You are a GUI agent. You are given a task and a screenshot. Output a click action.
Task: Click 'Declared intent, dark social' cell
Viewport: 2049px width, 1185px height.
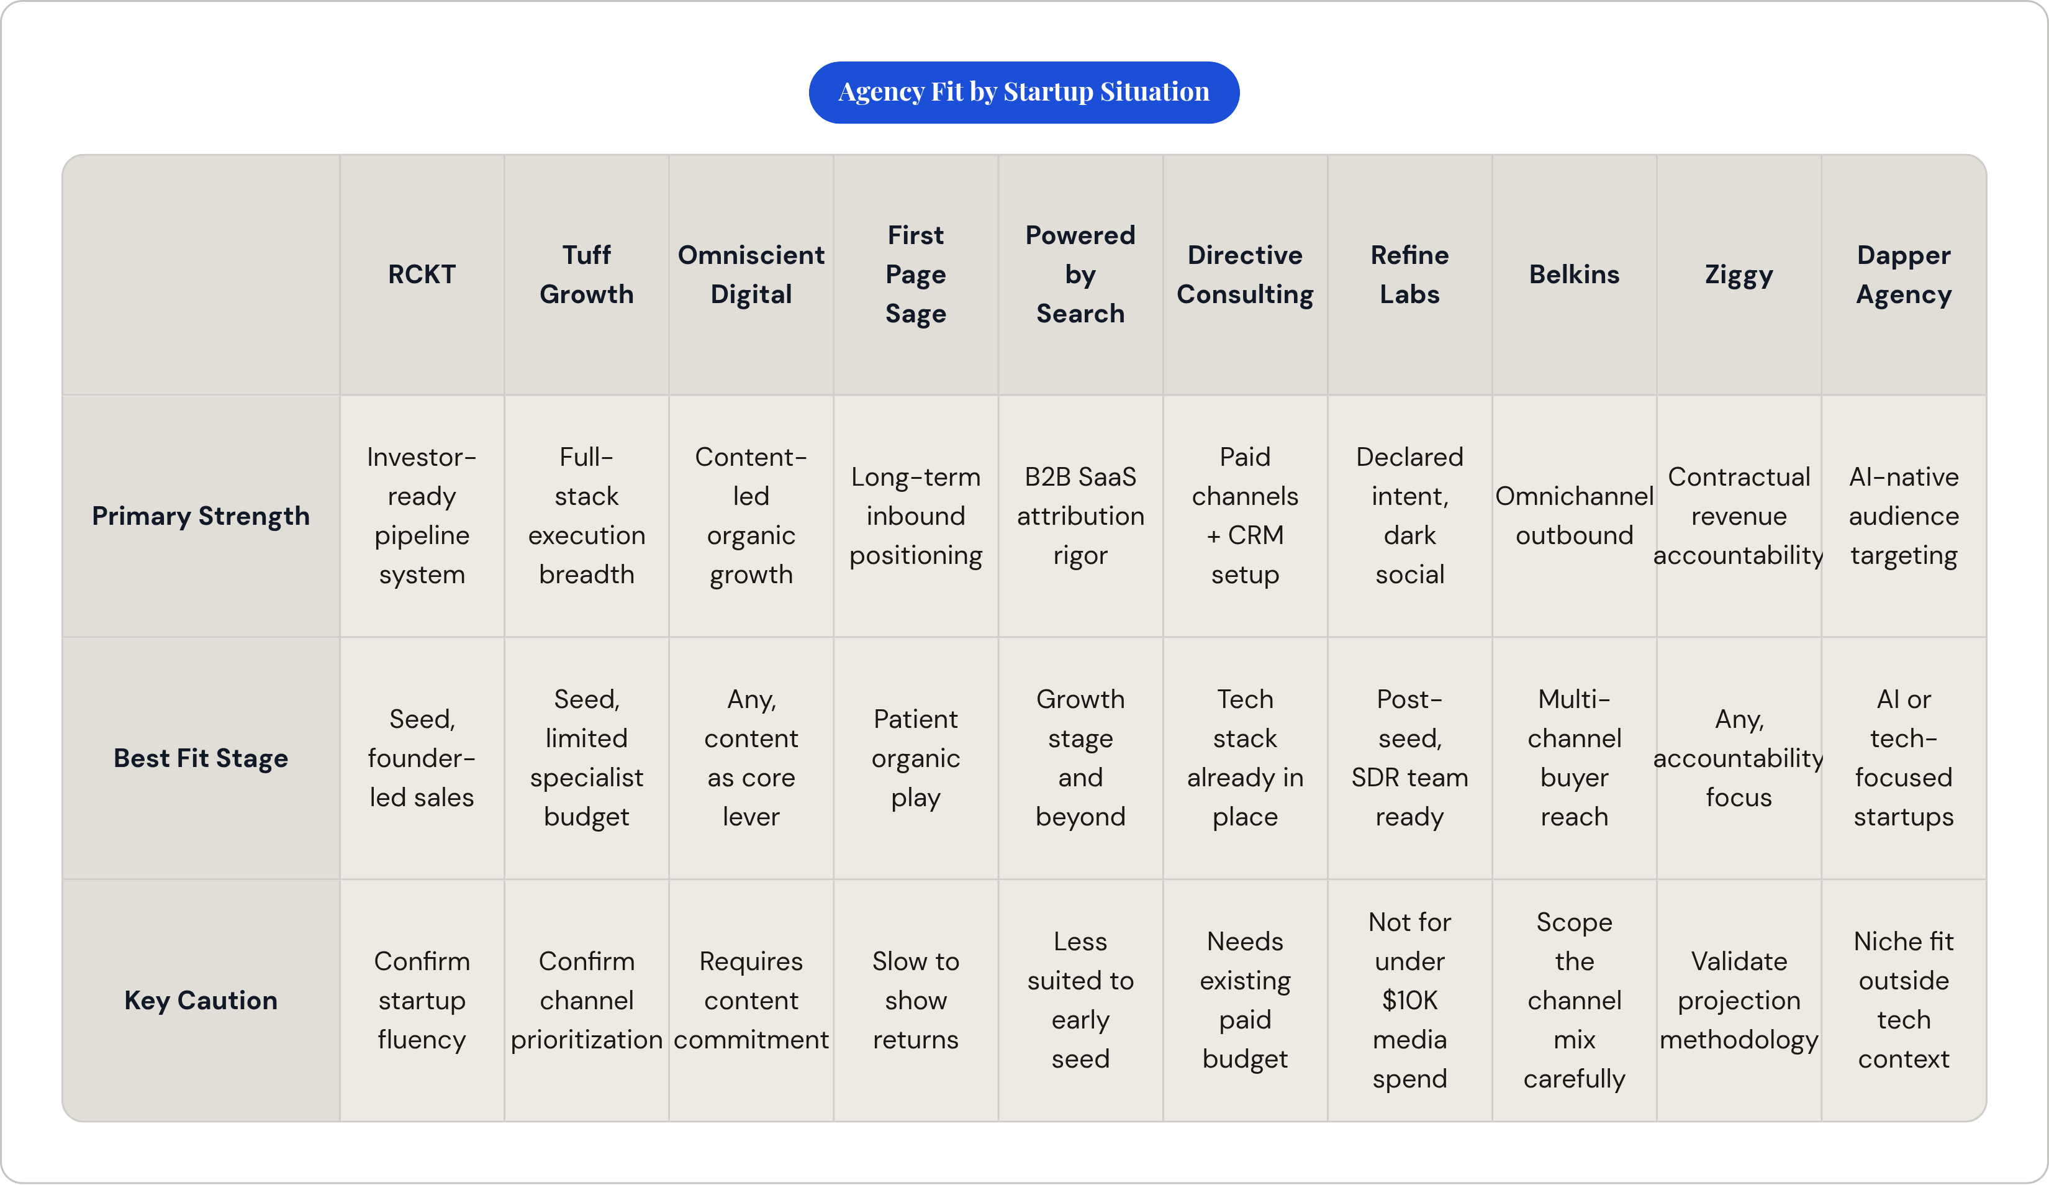(x=1410, y=515)
